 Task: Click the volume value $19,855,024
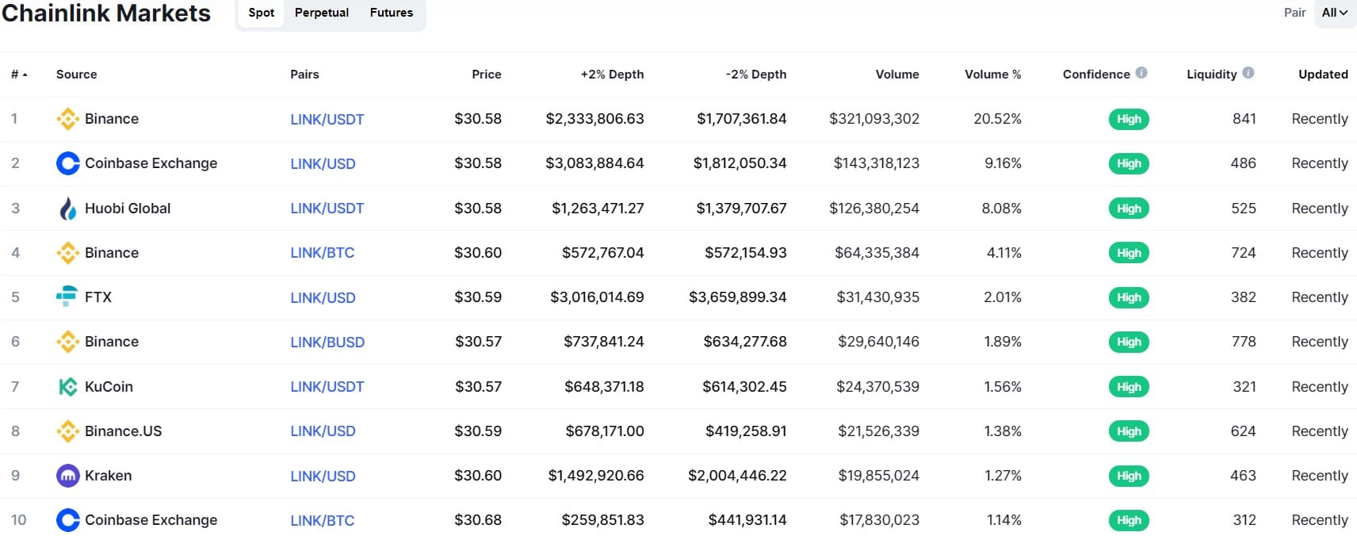click(879, 476)
